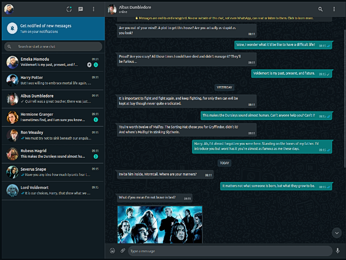Image resolution: width=346 pixels, height=260 pixels.
Task: Click Hermione Granger's profile picture
Action: pos(13,117)
